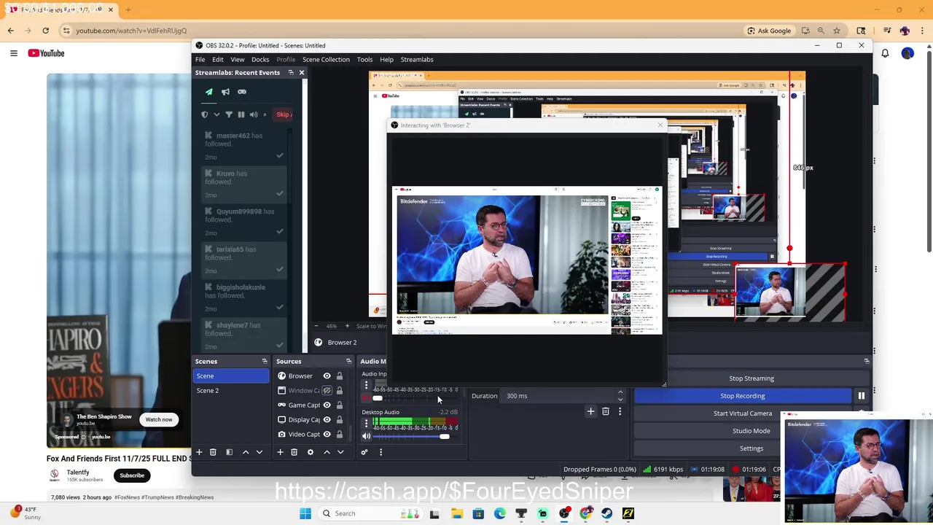
Task: Open advanced audio properties gears icon
Action: click(x=364, y=452)
